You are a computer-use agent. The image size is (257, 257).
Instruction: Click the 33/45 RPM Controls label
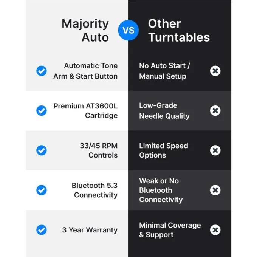coord(99,150)
